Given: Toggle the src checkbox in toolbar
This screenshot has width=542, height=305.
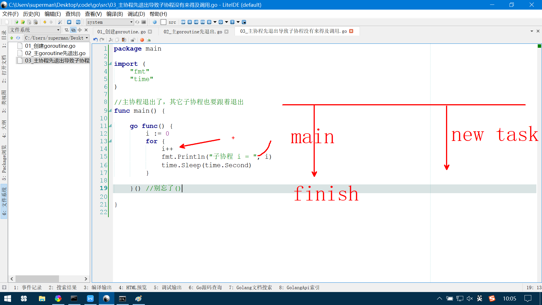Looking at the screenshot, I should click(x=163, y=22).
